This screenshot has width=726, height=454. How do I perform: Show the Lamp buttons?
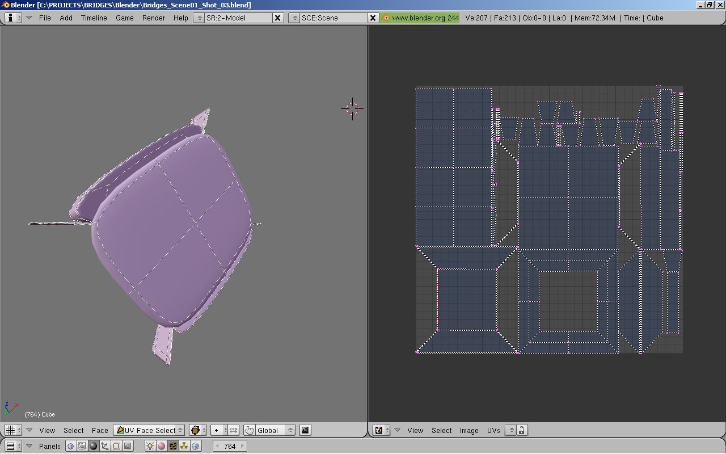[x=150, y=446]
